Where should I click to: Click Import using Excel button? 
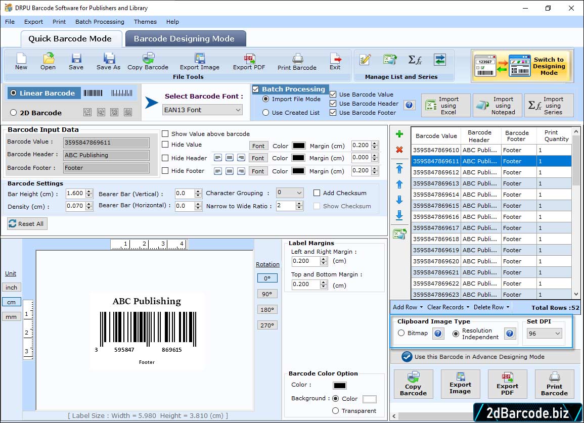(x=446, y=106)
